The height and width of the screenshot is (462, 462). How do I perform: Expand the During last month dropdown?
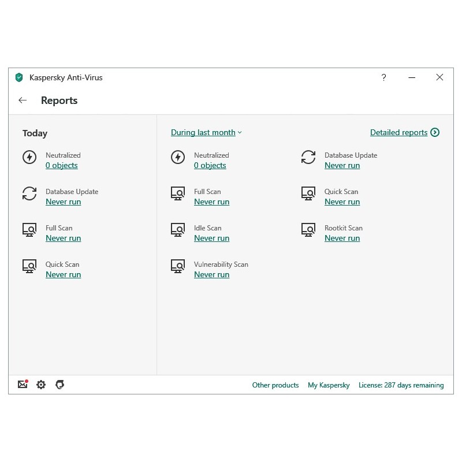206,132
